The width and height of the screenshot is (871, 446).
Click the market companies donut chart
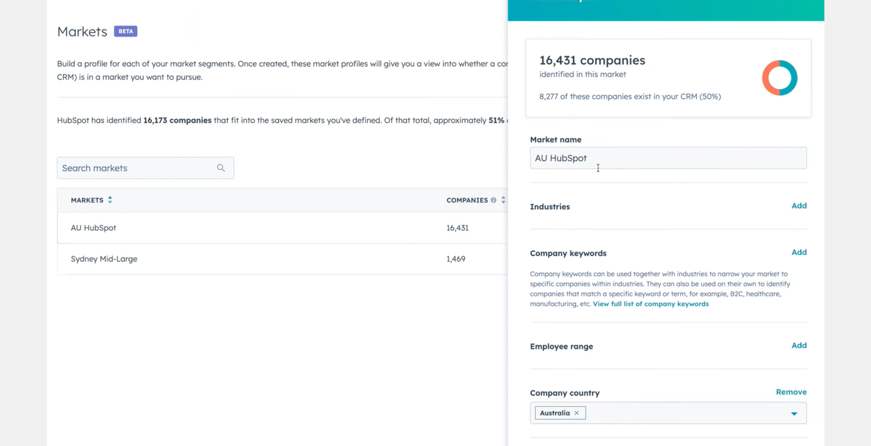tap(779, 78)
